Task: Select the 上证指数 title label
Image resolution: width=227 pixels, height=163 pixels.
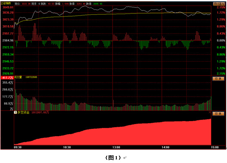Action: (x=6, y=3)
